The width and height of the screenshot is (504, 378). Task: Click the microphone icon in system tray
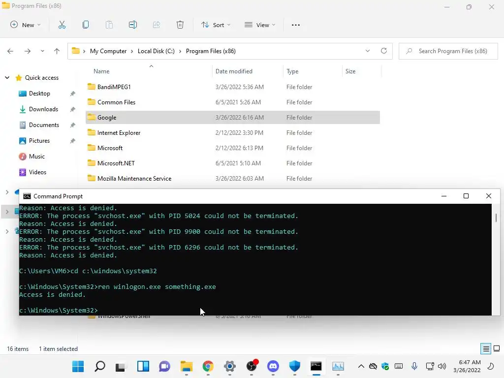point(414,366)
